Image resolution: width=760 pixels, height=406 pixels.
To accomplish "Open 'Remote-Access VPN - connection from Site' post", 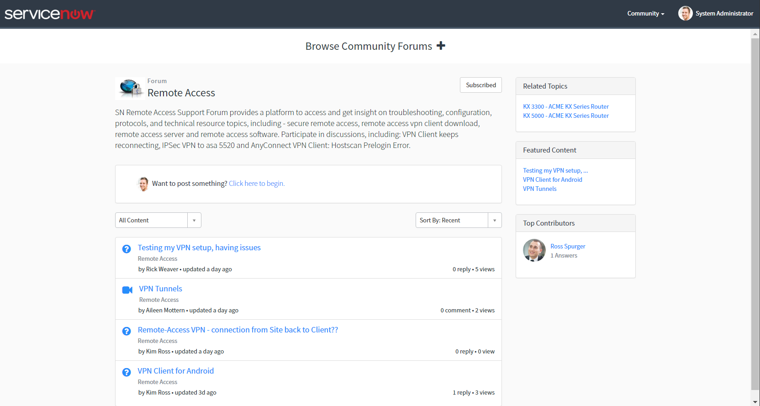I will click(x=238, y=330).
